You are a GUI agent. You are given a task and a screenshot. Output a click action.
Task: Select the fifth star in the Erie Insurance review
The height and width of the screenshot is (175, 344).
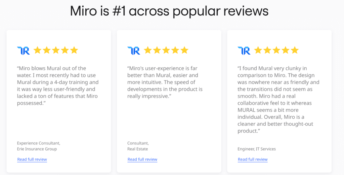click(74, 50)
